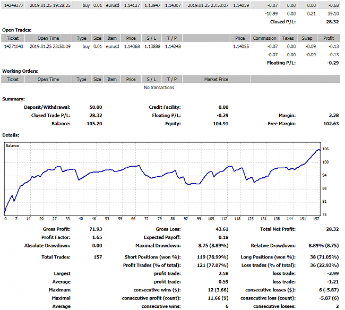Screen dimensions: 345x310
Task: Click the Total Net Profit label
Action: 278,229
